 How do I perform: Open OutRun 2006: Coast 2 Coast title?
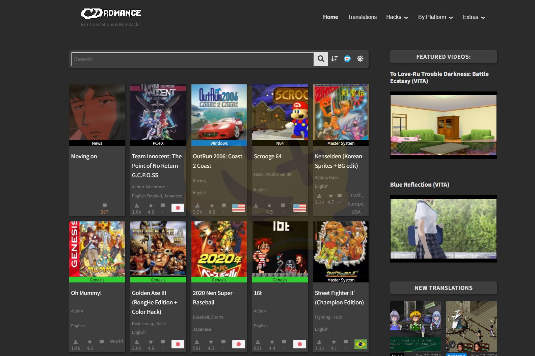(218, 161)
